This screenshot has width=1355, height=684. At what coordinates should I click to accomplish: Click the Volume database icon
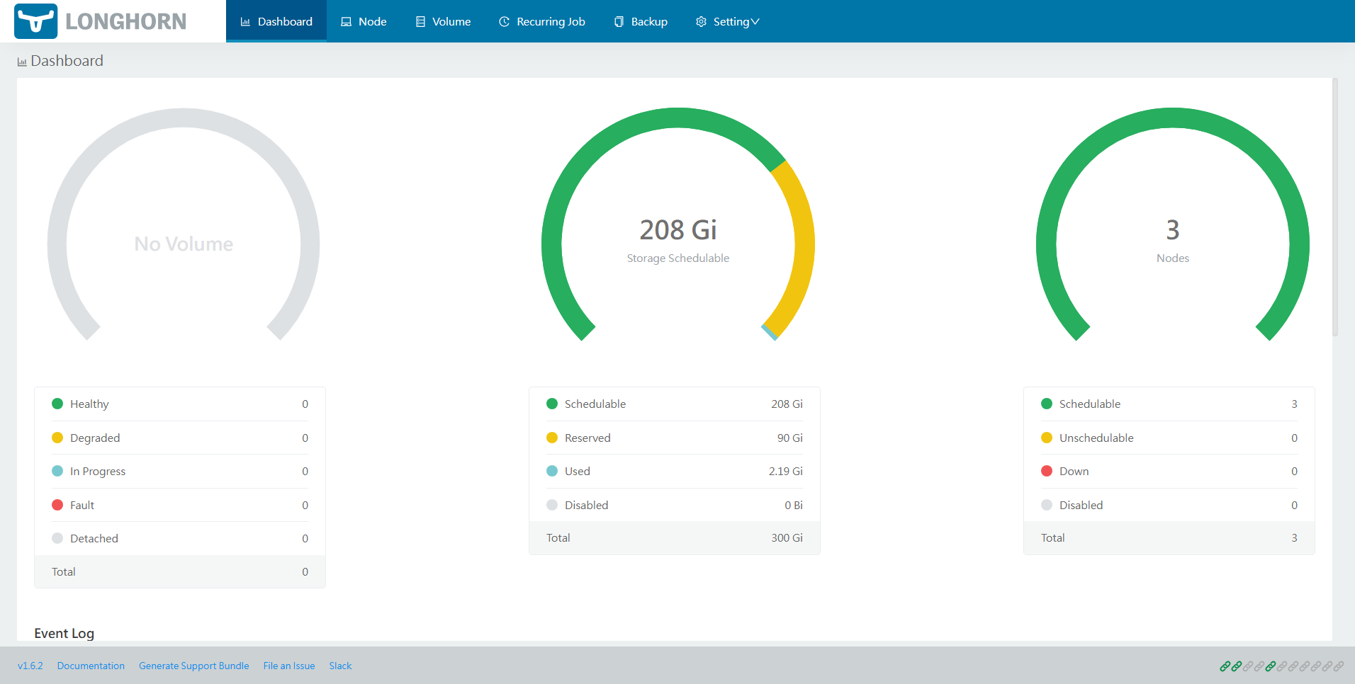(420, 22)
